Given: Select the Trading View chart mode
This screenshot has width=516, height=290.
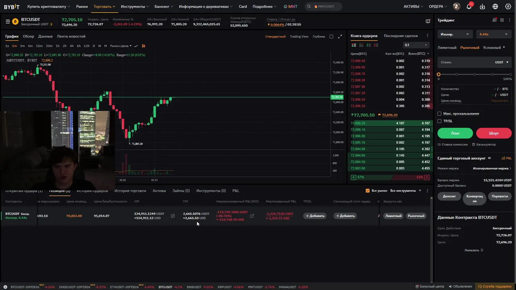Looking at the screenshot, I should (299, 37).
